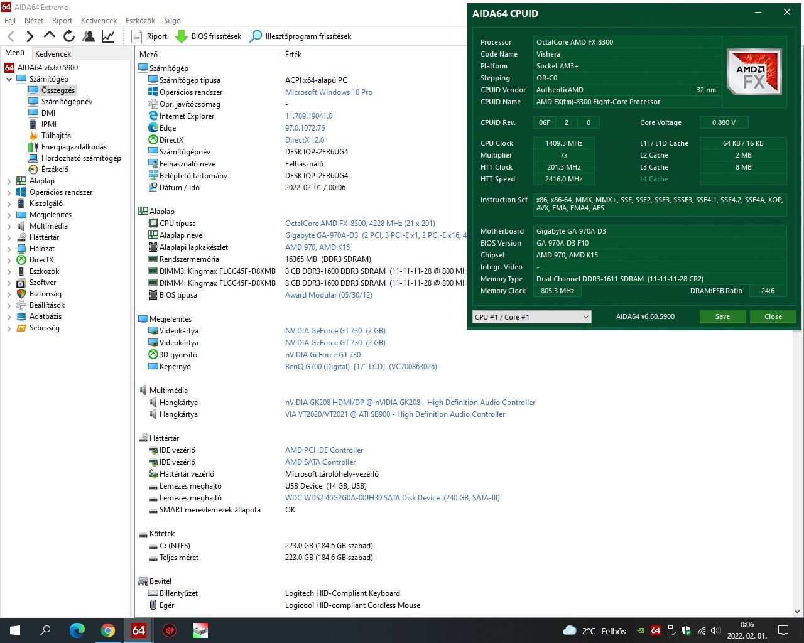The image size is (804, 643).
Task: Open the user manager toolbar icon
Action: (x=89, y=36)
